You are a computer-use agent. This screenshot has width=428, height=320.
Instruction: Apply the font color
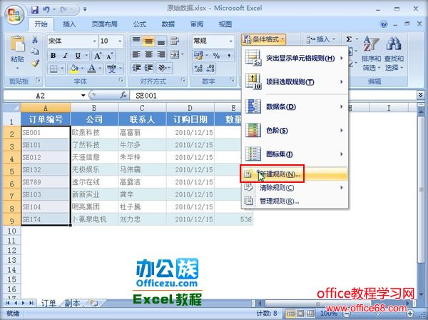pos(92,69)
